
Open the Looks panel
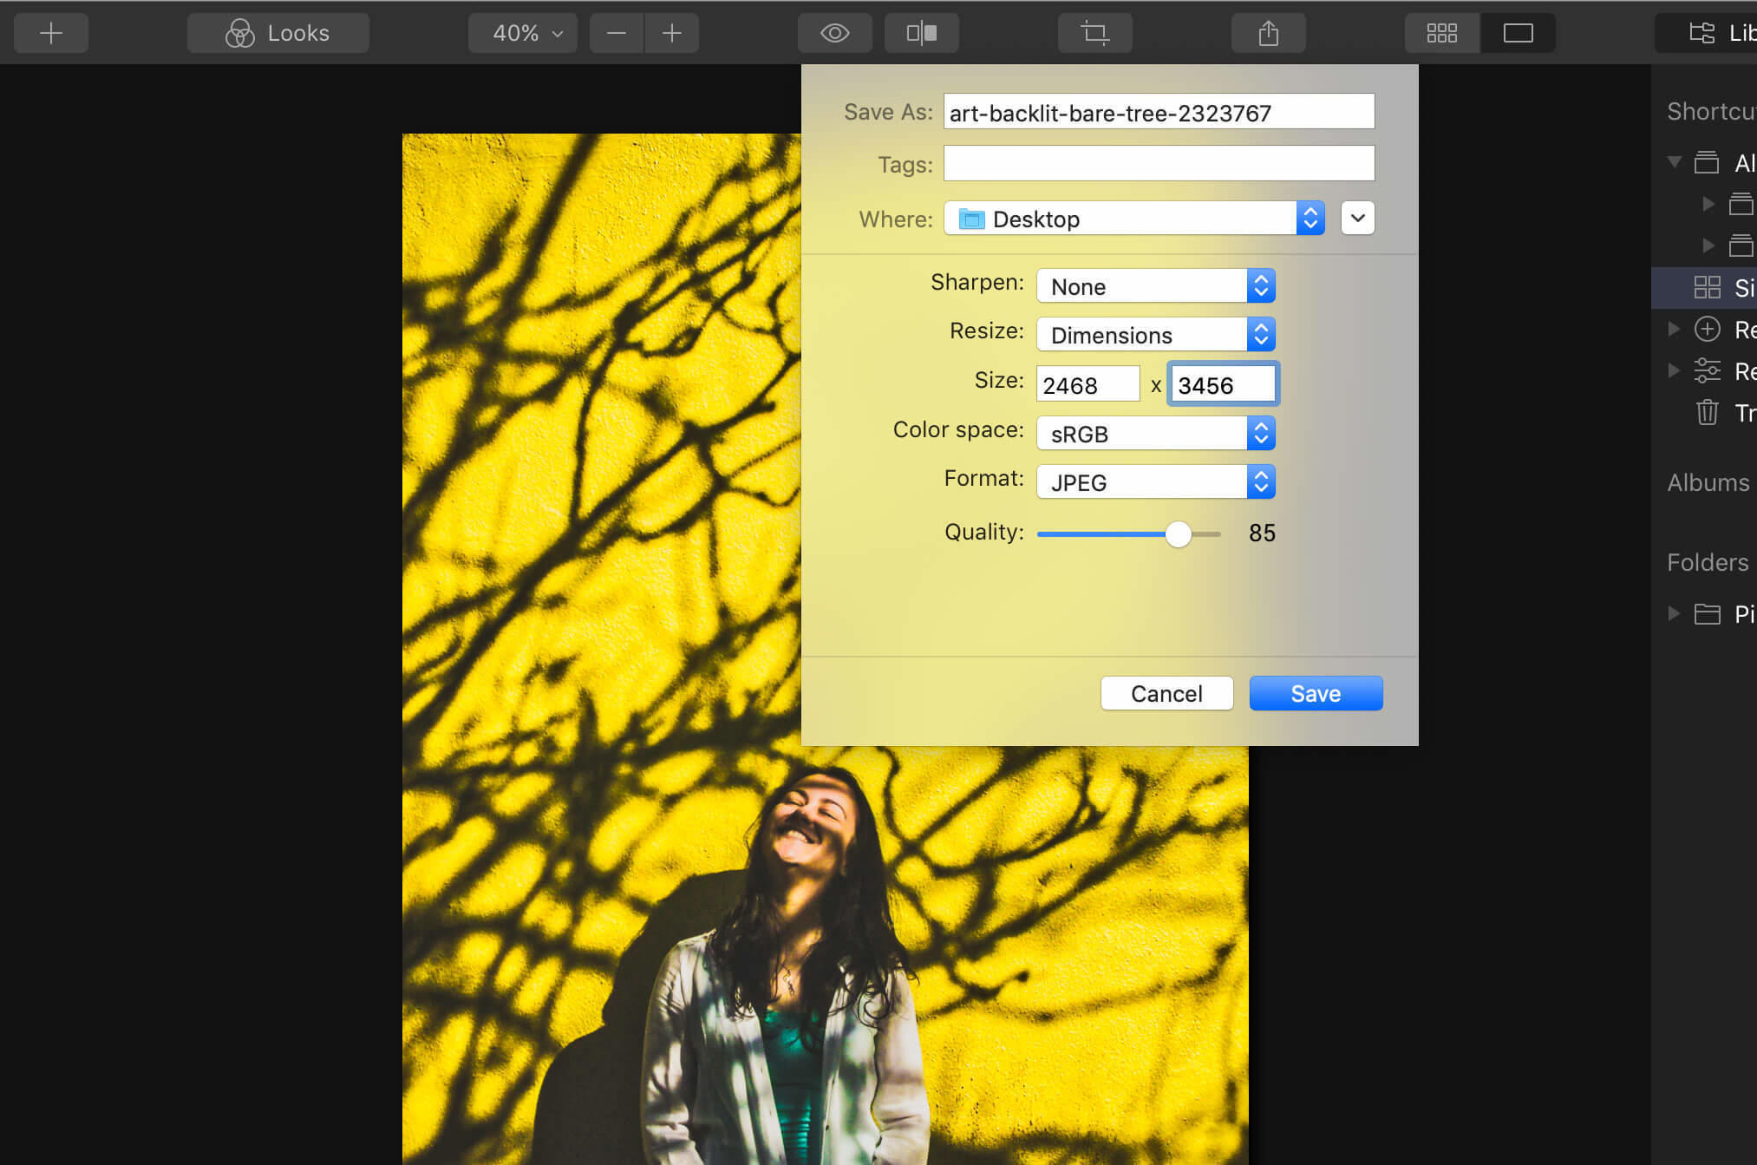[278, 33]
